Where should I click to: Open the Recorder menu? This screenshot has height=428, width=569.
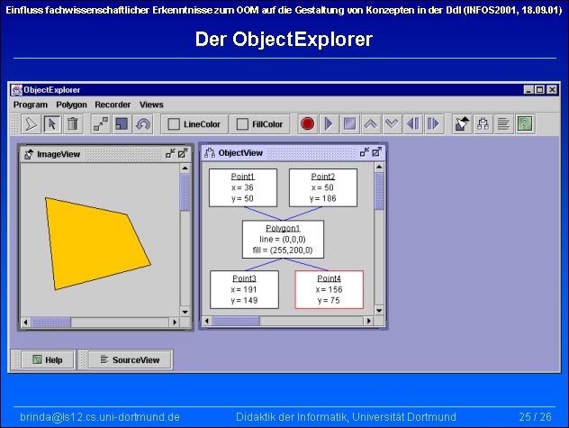pos(113,105)
